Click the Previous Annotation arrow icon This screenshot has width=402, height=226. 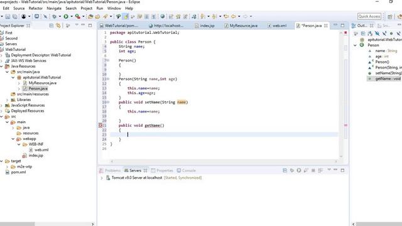(x=215, y=17)
